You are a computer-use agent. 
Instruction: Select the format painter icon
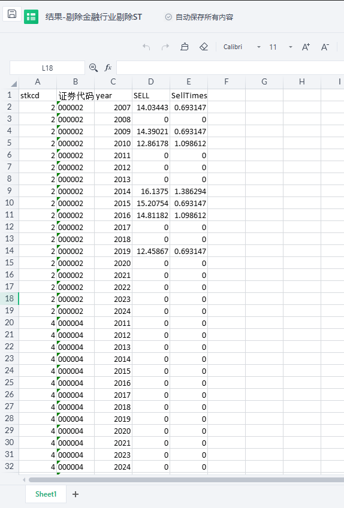point(185,47)
